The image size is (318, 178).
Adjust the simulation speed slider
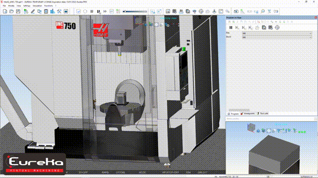pyautogui.click(x=135, y=11)
